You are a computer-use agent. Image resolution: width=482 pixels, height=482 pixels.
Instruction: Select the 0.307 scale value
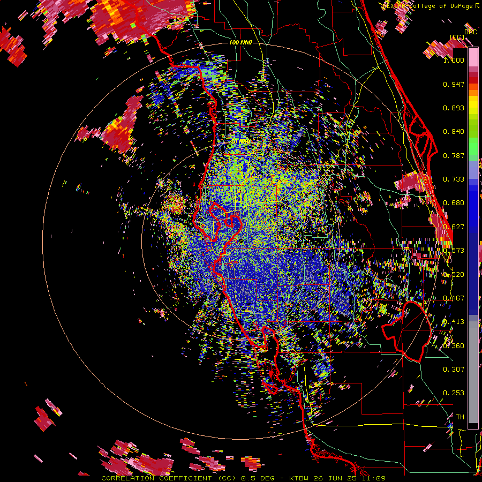pyautogui.click(x=454, y=369)
